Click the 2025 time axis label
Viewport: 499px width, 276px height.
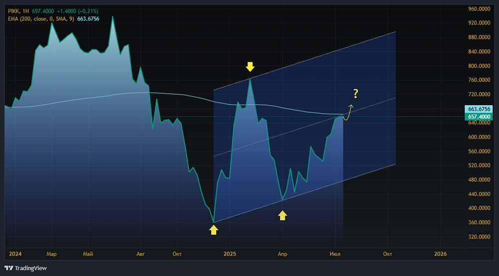click(x=230, y=254)
